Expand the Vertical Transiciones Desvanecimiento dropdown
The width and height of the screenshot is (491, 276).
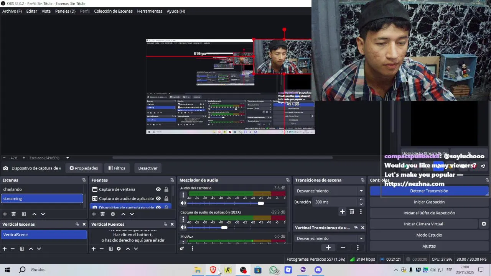[x=361, y=238]
